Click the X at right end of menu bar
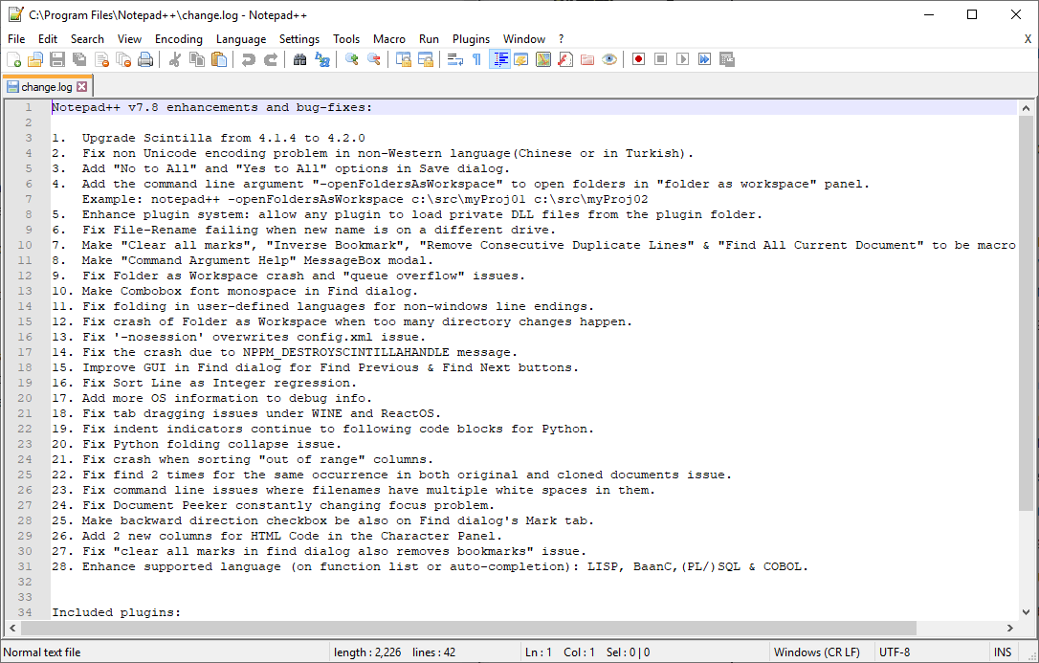This screenshot has width=1039, height=663. pyautogui.click(x=1028, y=39)
